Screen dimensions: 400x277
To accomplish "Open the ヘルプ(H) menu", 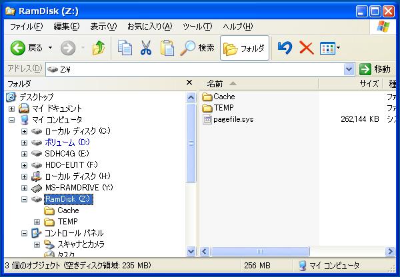I will 238,26.
